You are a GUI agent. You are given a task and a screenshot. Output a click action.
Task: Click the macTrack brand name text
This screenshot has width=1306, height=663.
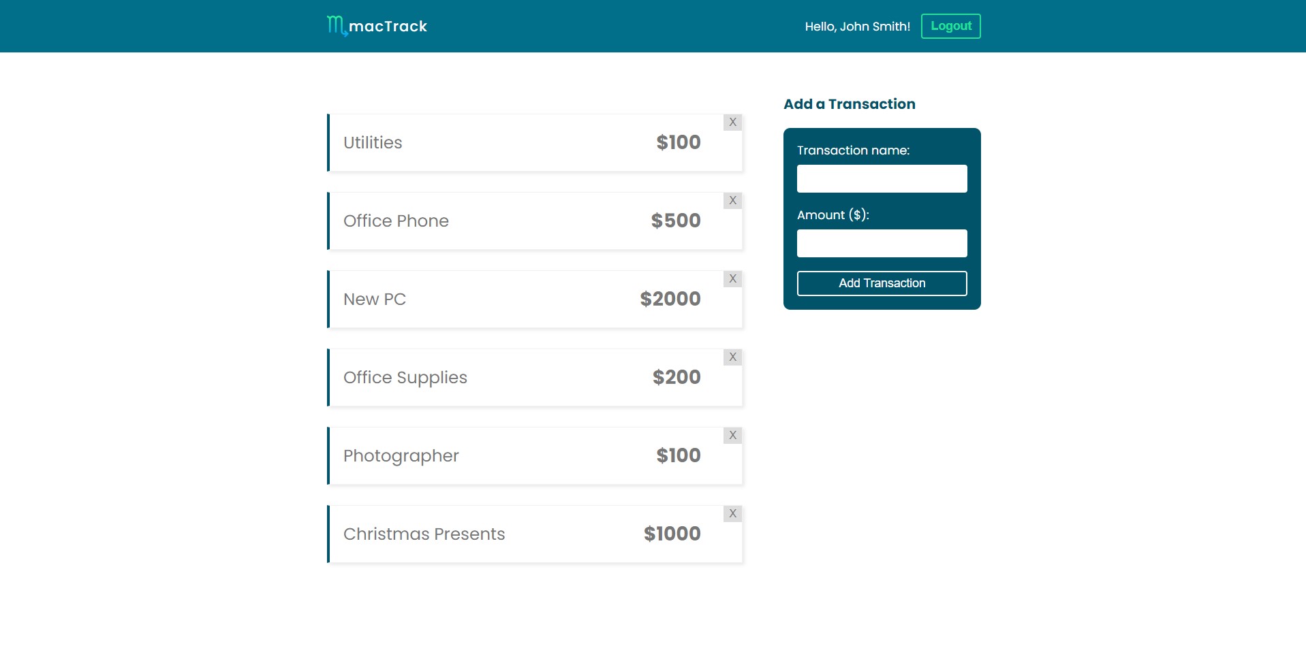tap(388, 27)
